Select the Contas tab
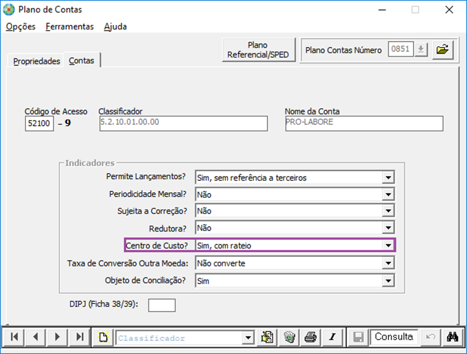467x354 pixels. click(x=81, y=60)
